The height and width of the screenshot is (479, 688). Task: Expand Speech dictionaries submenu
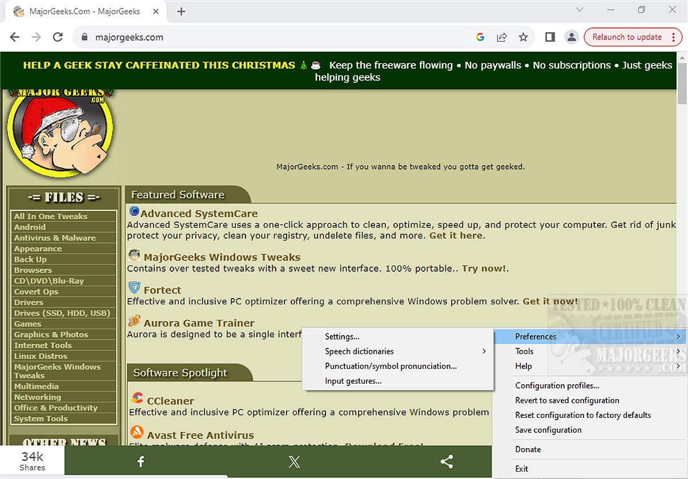pyautogui.click(x=398, y=351)
